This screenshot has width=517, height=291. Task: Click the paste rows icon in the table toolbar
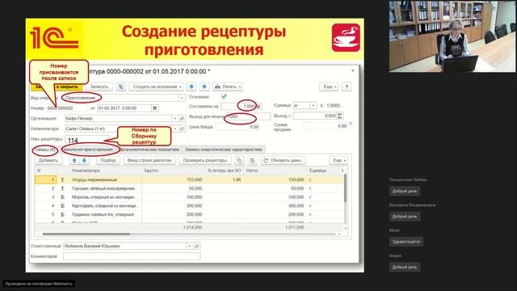tap(252, 160)
